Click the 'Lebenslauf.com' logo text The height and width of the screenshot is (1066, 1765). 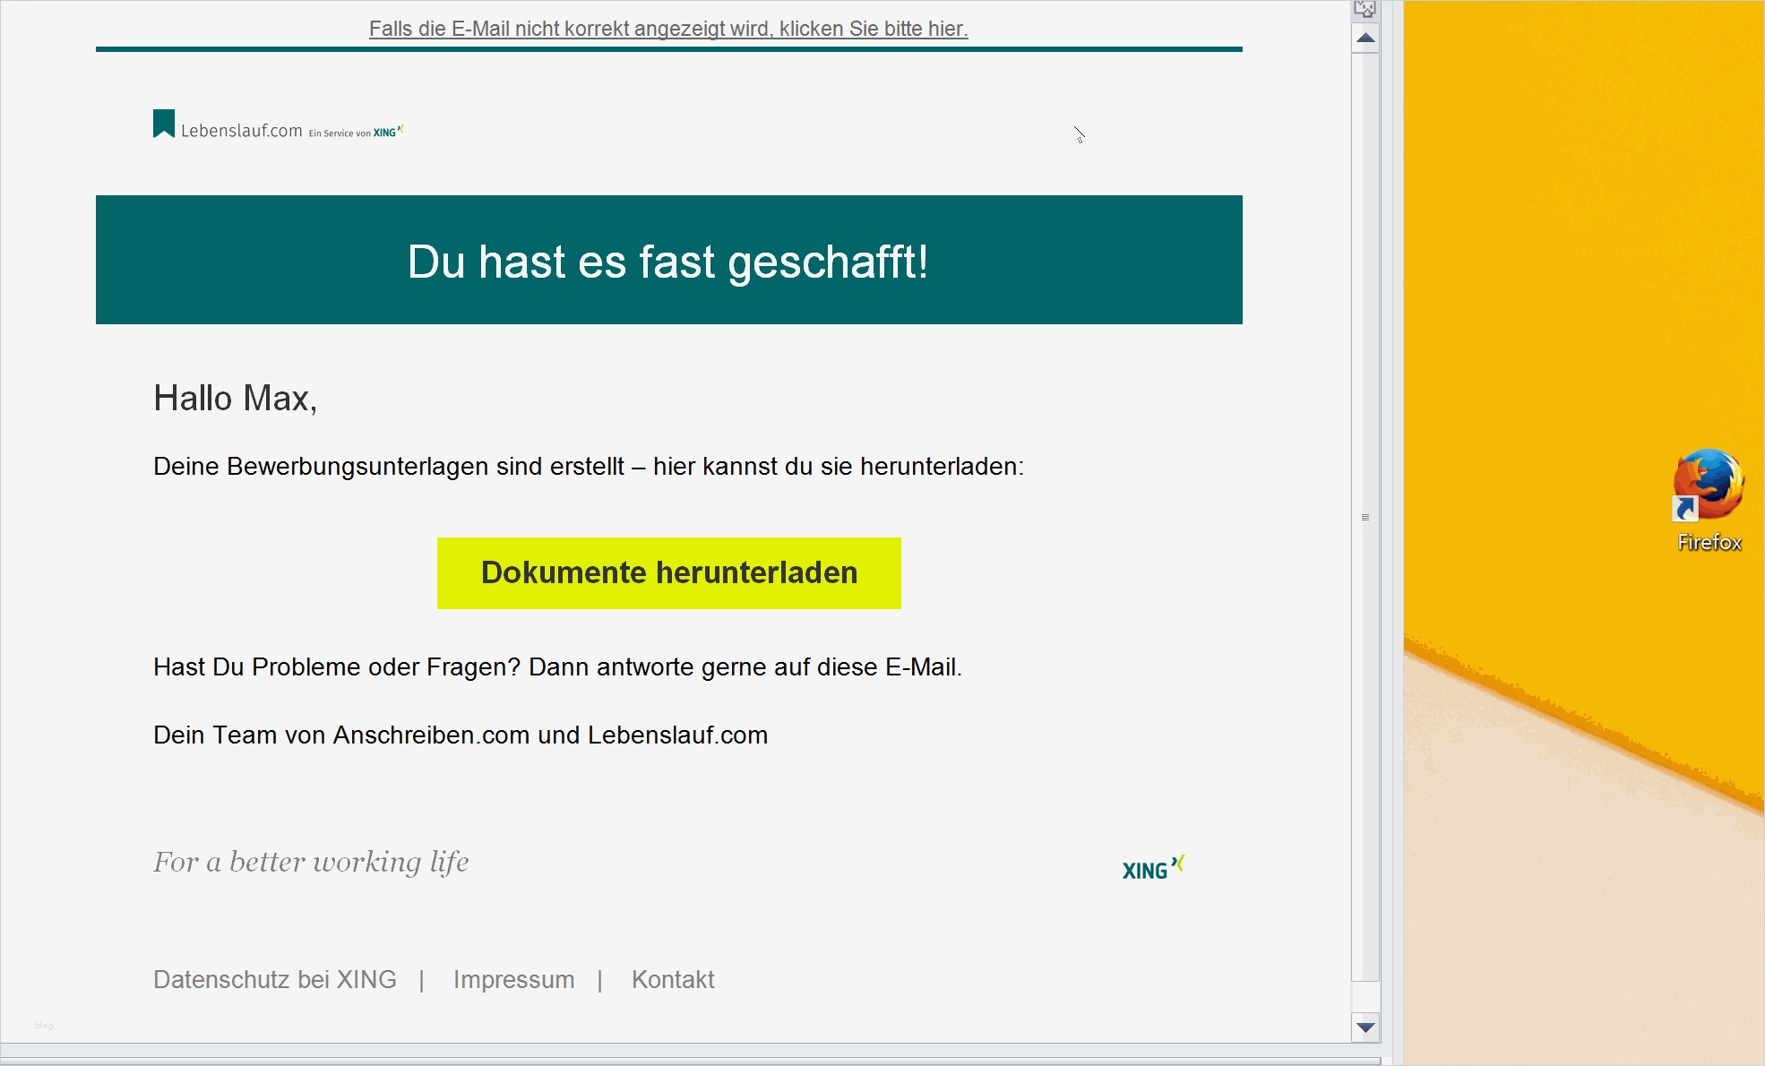(x=241, y=131)
